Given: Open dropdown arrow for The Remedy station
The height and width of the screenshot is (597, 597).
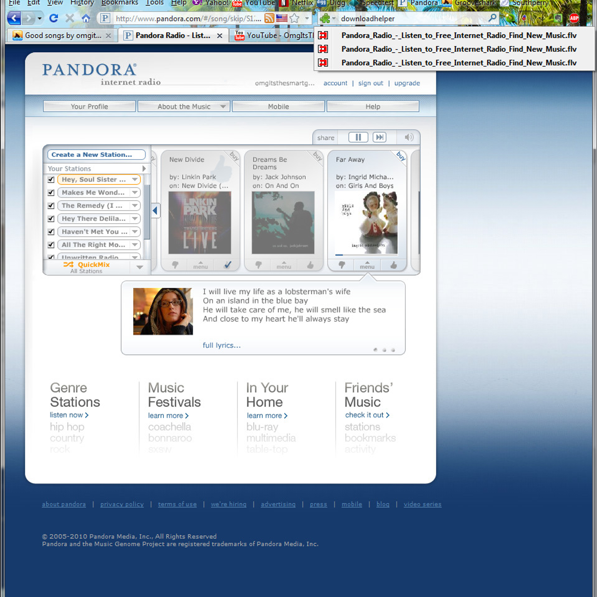Looking at the screenshot, I should point(135,206).
